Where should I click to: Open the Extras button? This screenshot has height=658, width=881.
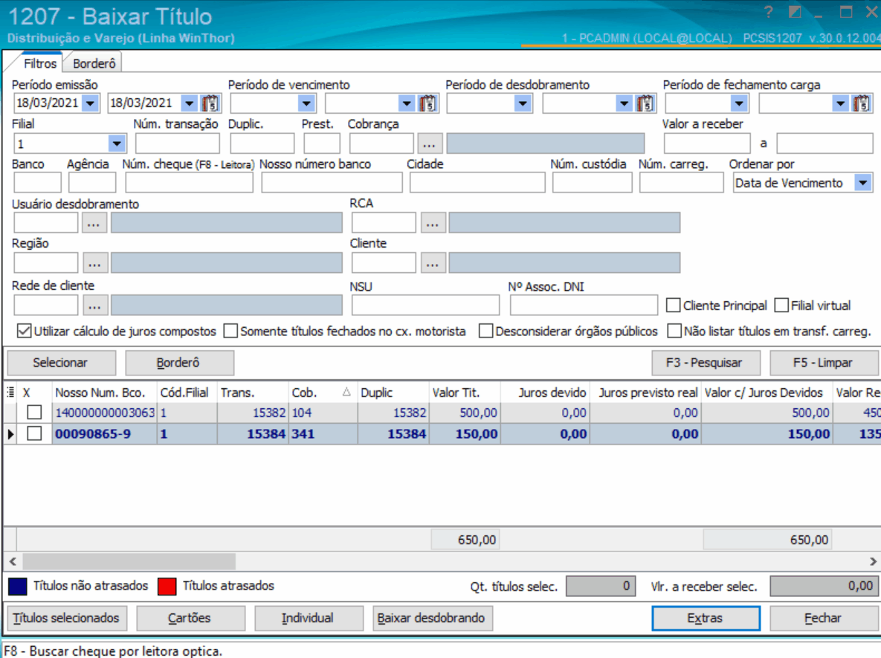(706, 618)
